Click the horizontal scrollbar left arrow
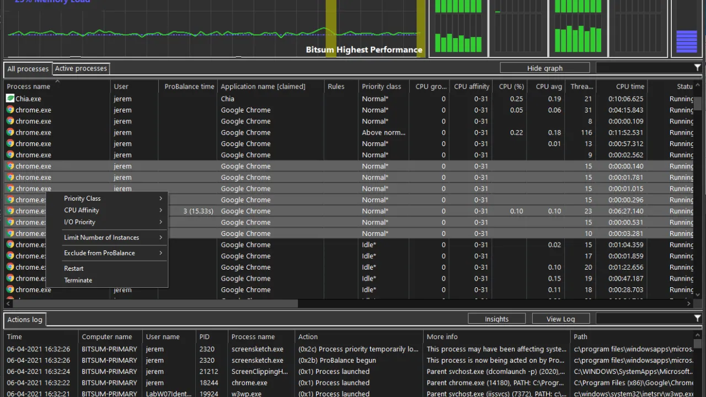Viewport: 706px width, 397px height. [8, 303]
